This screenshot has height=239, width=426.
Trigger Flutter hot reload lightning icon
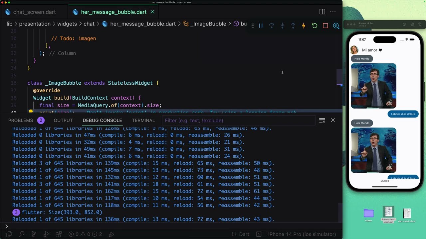point(304,26)
